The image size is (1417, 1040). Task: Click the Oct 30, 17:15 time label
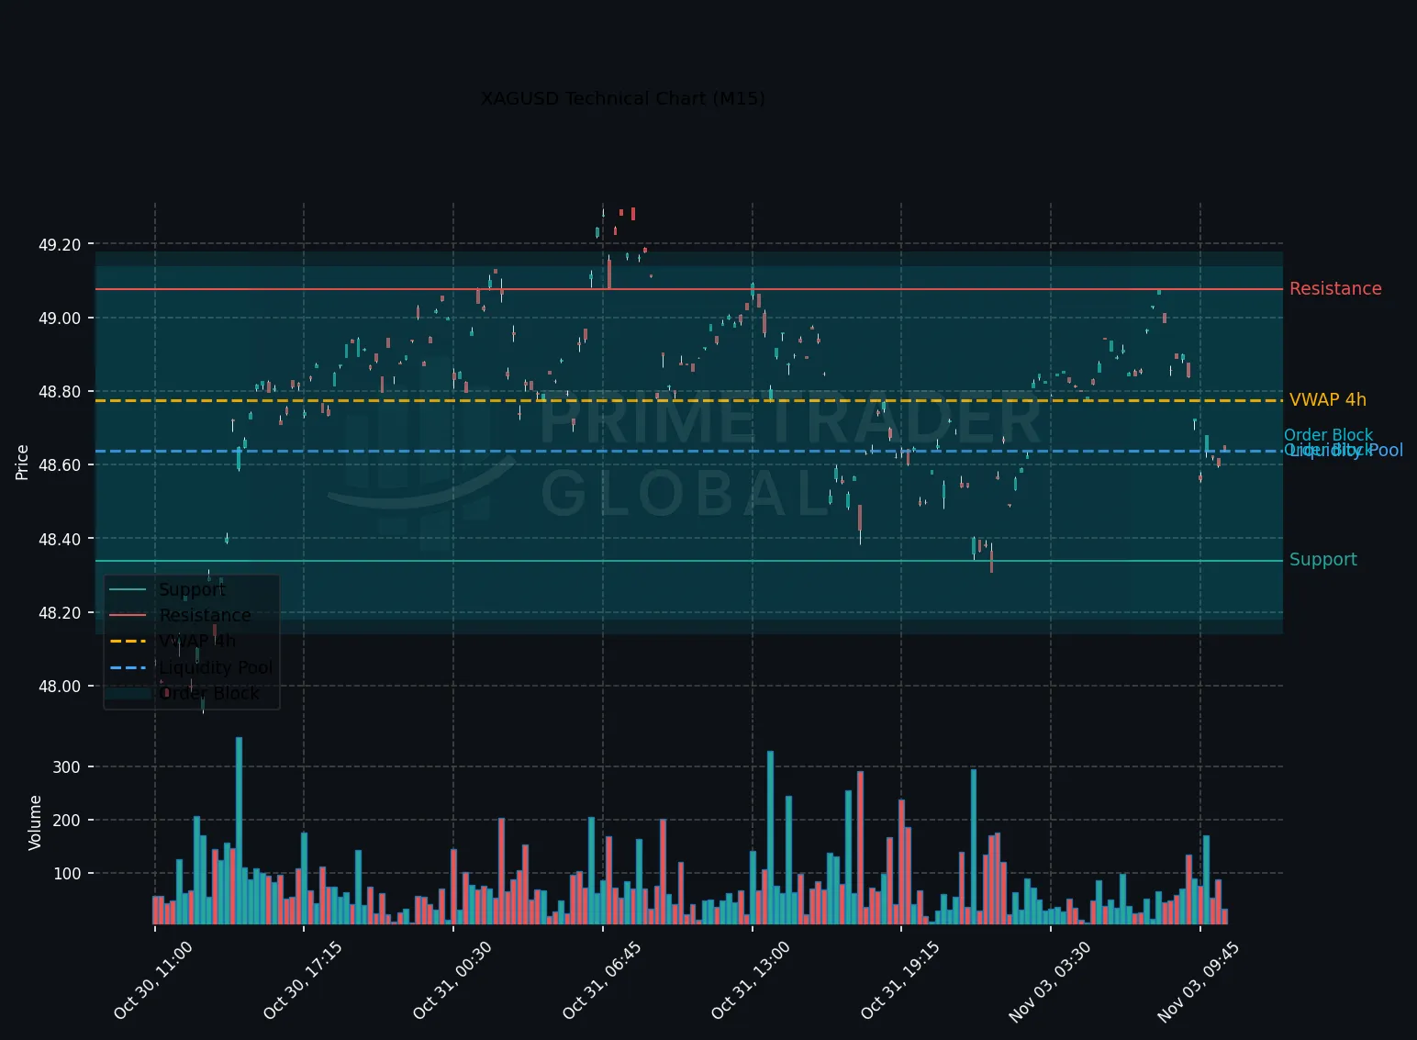pos(302,980)
